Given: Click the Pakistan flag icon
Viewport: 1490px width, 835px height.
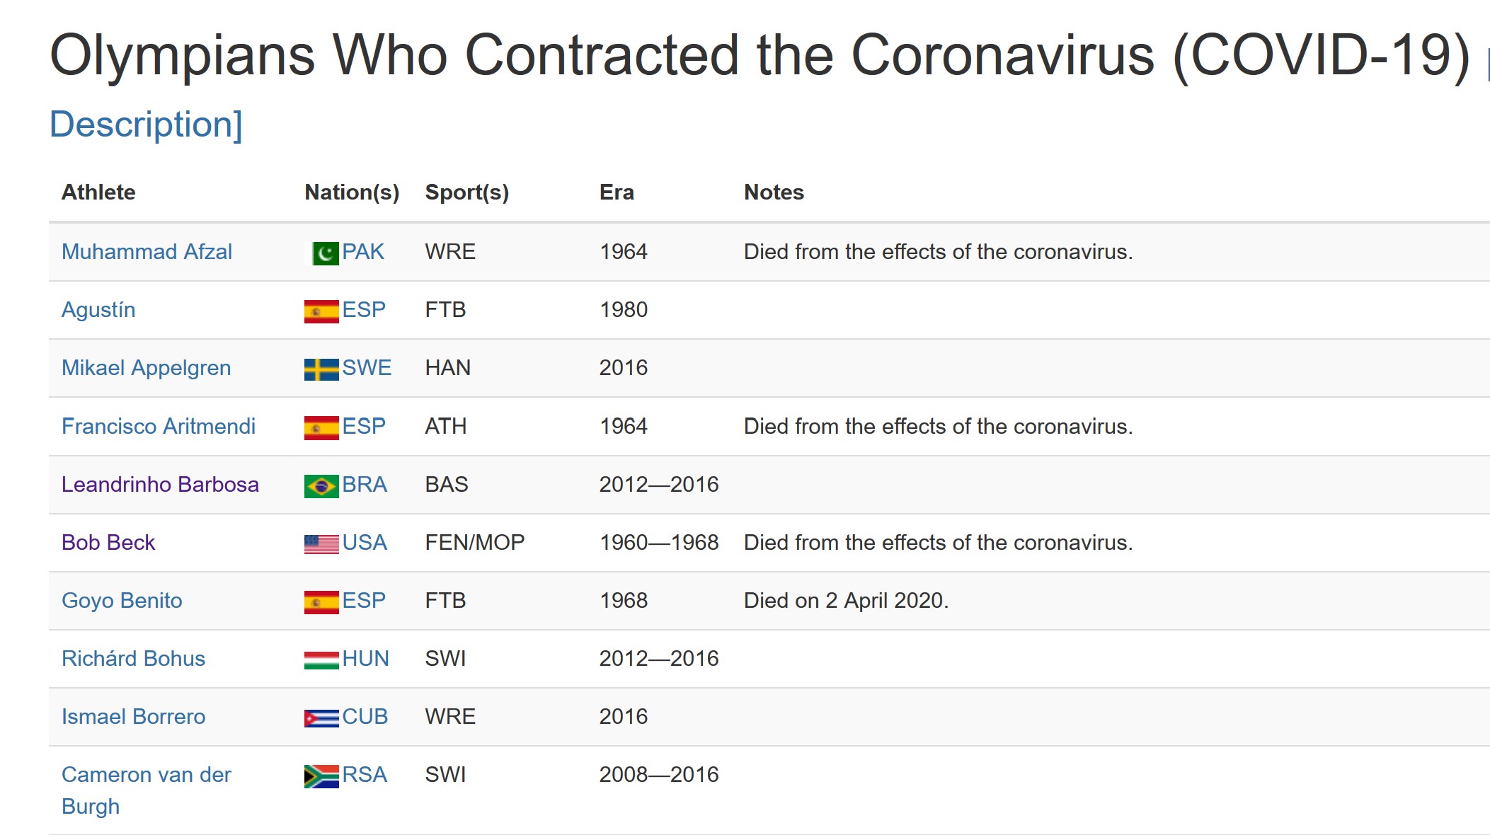Looking at the screenshot, I should [x=321, y=253].
